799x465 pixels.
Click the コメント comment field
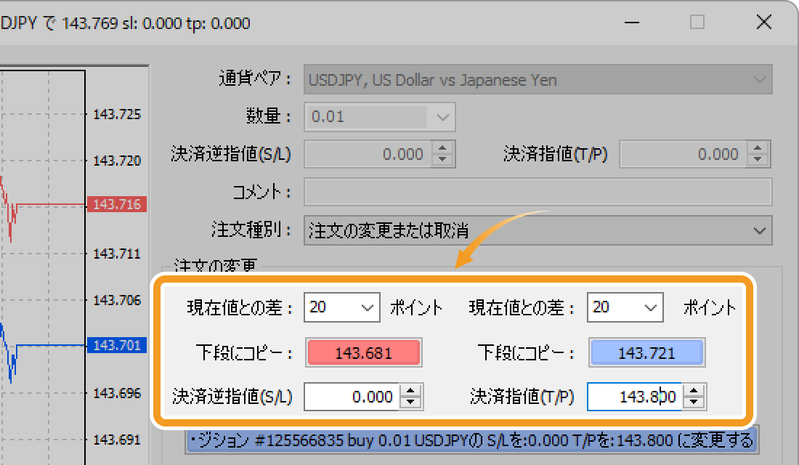[538, 192]
